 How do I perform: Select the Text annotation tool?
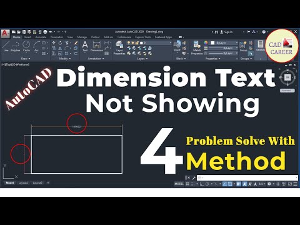85,46
